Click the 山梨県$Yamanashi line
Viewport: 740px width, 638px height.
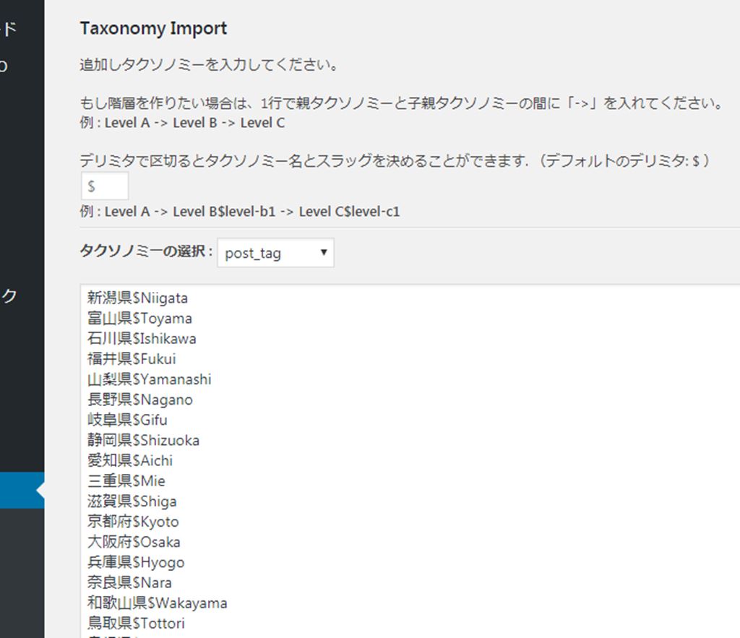[x=150, y=379]
